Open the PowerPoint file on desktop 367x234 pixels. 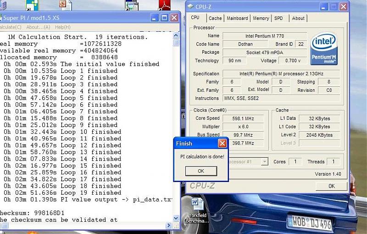(x=64, y=5)
